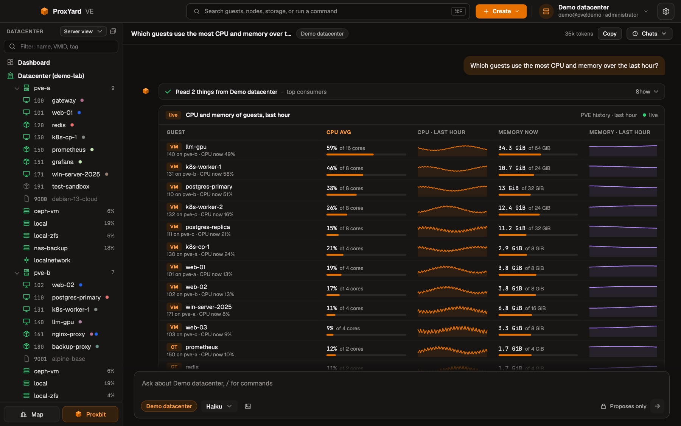Switch to the Proxbit tab
The height and width of the screenshot is (426, 681).
click(x=90, y=414)
